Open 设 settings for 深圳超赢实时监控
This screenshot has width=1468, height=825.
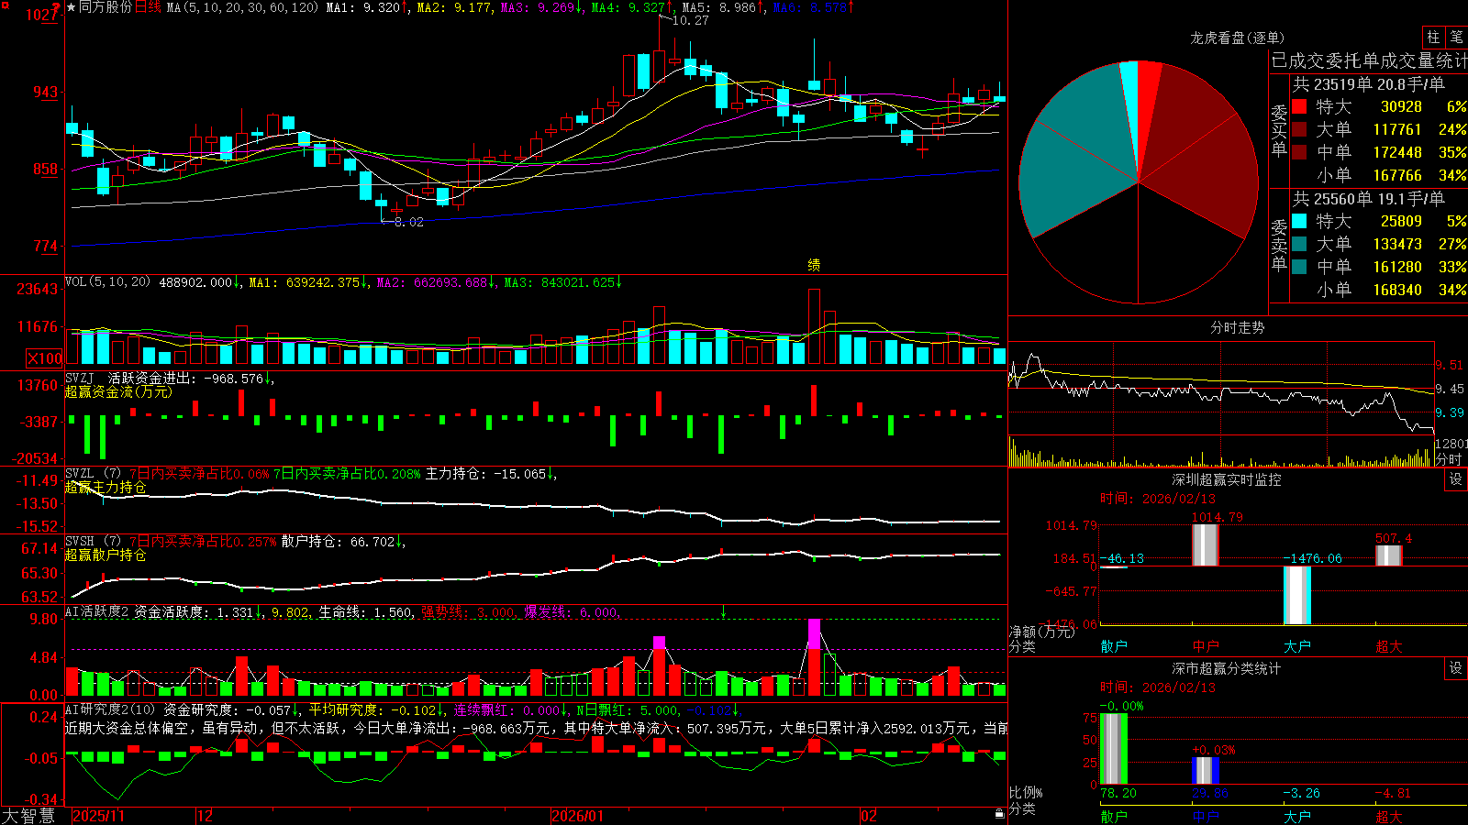(x=1456, y=479)
